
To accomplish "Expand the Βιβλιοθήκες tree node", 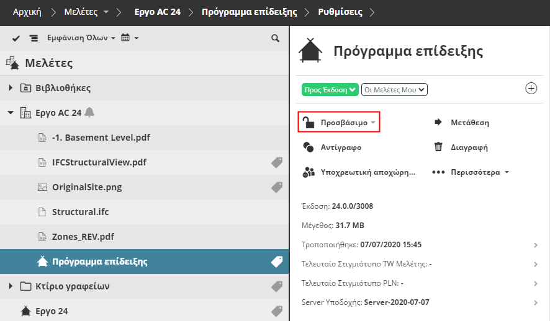I will point(11,88).
